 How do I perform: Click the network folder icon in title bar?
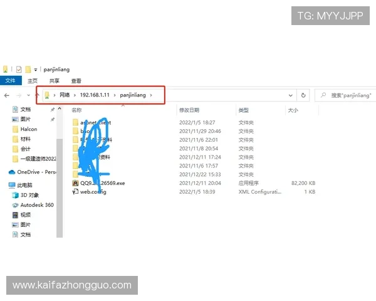click(x=5, y=70)
